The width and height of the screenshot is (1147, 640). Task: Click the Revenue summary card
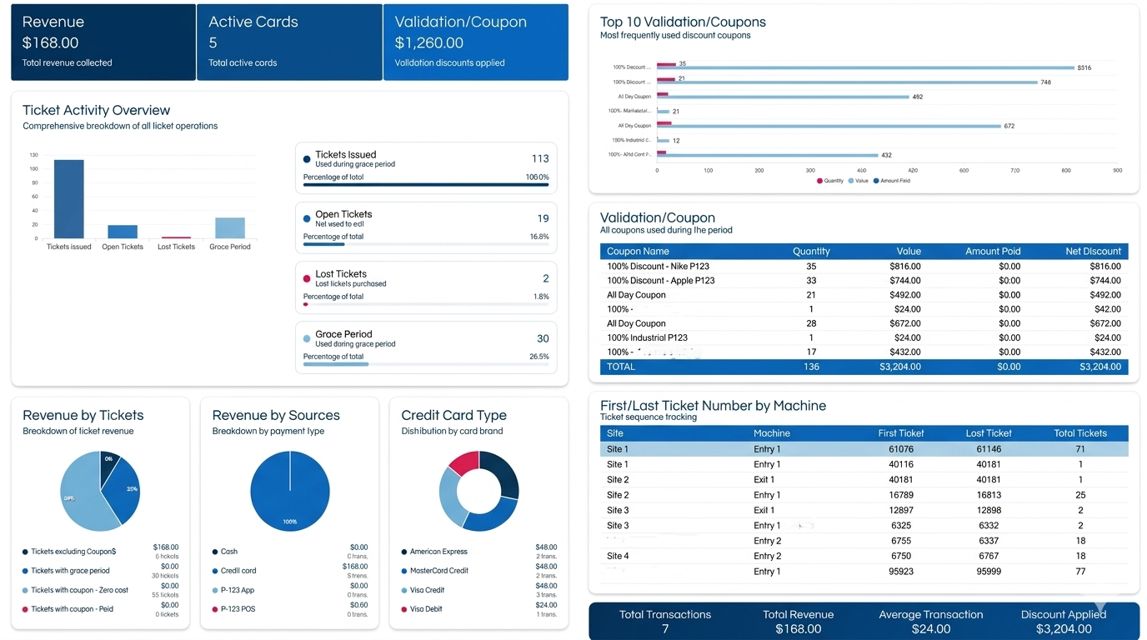[103, 40]
